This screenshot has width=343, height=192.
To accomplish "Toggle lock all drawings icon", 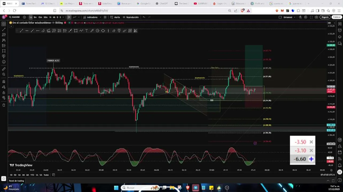I will [4, 93].
